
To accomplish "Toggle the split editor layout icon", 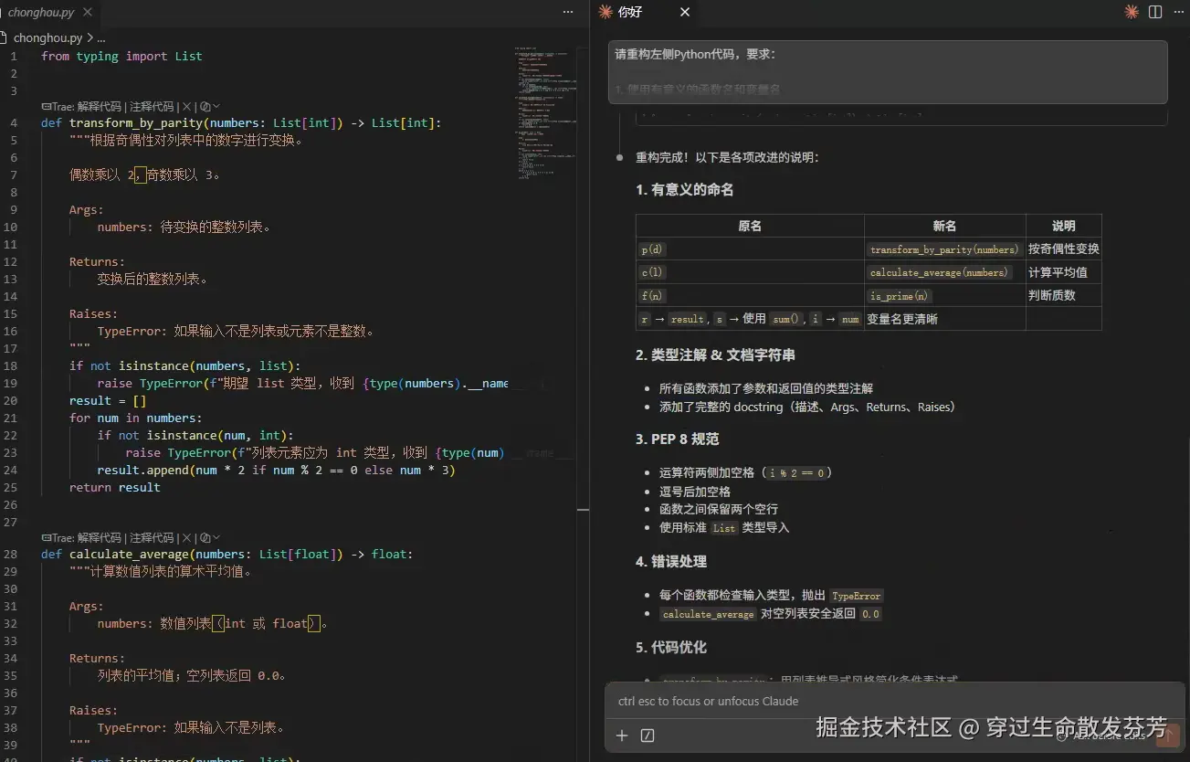I will coord(1155,12).
